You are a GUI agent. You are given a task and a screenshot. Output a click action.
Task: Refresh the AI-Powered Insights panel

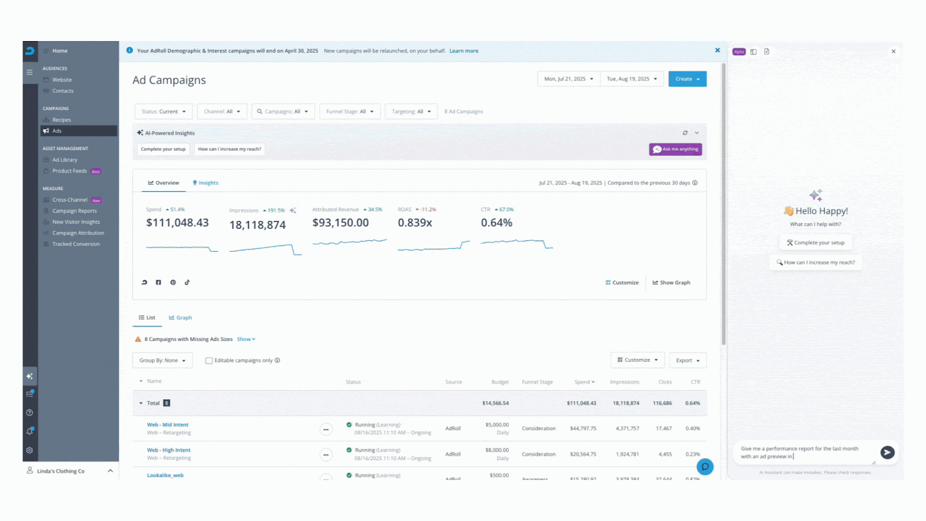click(685, 133)
